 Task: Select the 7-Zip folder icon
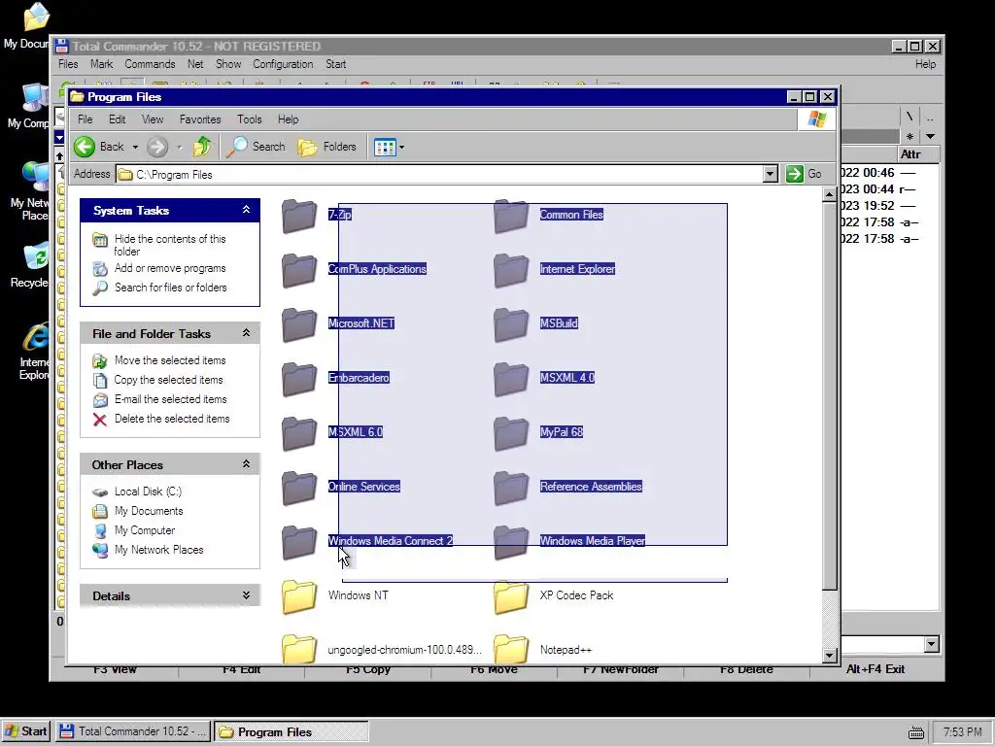pyautogui.click(x=299, y=216)
